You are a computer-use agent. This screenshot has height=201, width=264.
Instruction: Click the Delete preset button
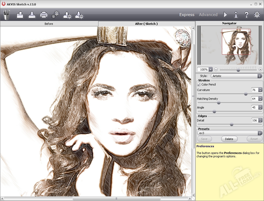(x=229, y=139)
